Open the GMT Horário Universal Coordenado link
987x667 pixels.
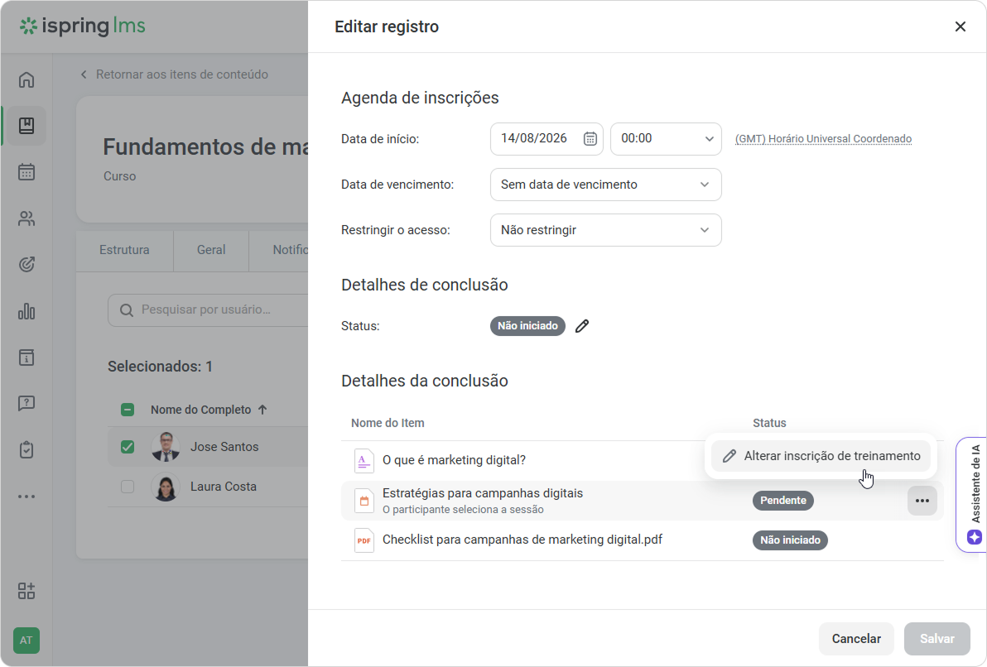tap(823, 138)
